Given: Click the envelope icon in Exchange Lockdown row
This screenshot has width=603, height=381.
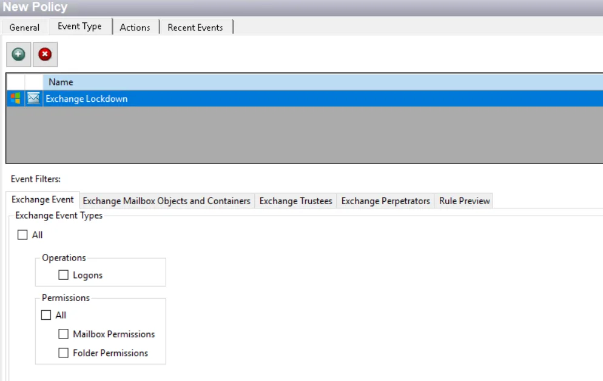Looking at the screenshot, I should click(33, 98).
